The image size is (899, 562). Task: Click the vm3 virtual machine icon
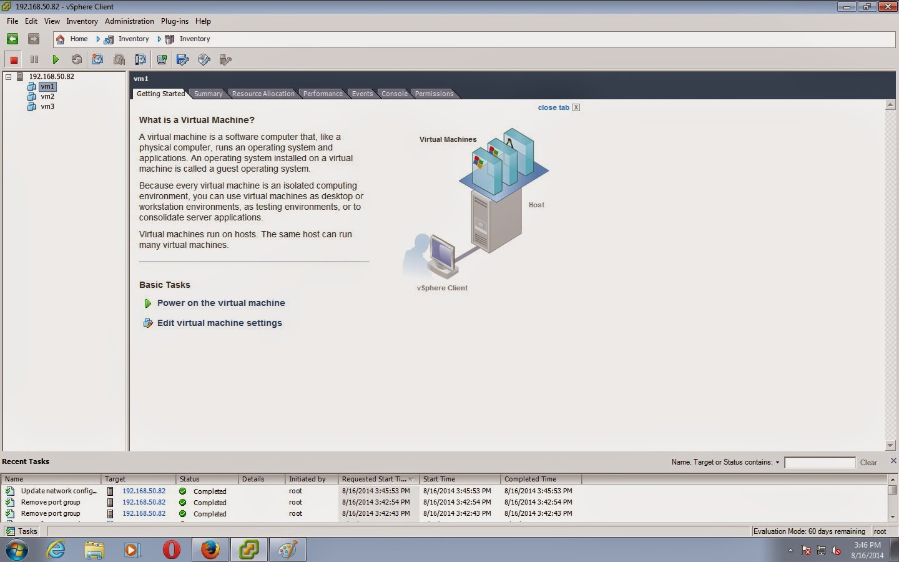32,107
